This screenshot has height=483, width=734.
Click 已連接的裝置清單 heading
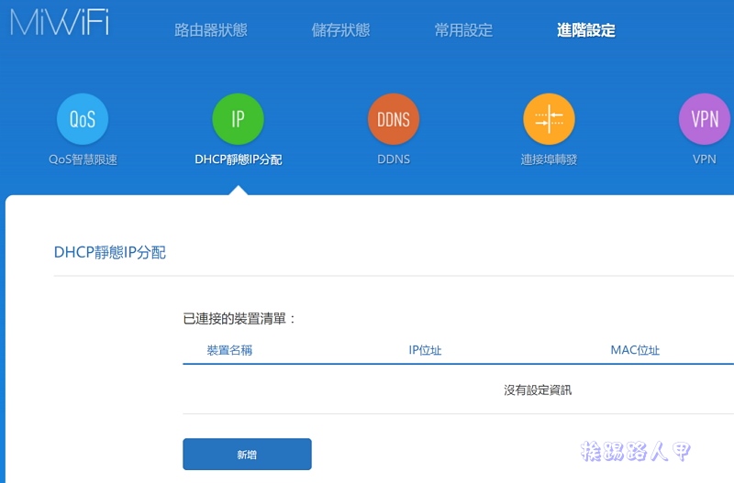click(x=239, y=319)
